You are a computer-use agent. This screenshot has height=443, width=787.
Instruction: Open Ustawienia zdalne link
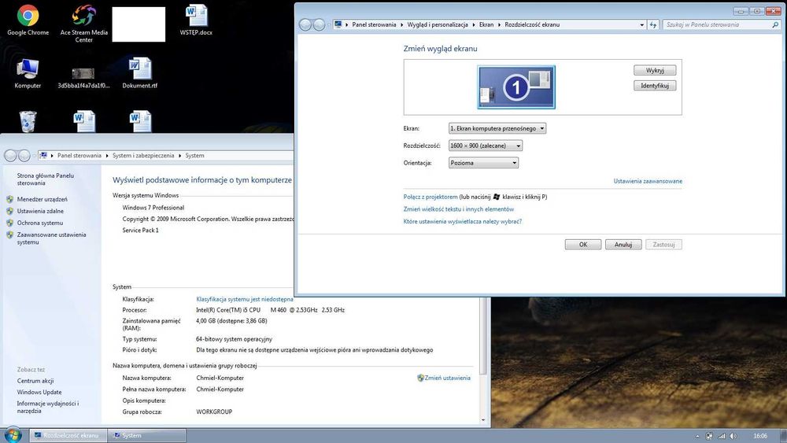(x=40, y=211)
